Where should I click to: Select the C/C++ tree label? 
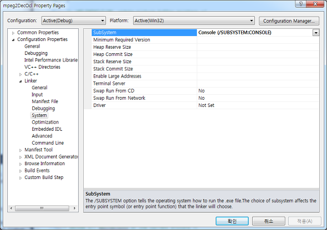tap(32, 74)
